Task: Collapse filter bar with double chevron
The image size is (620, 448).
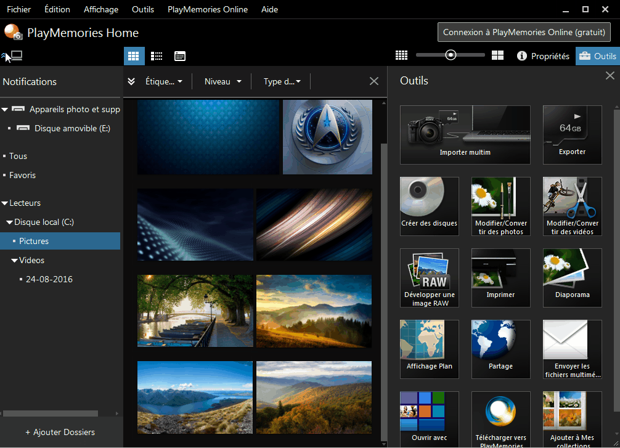Action: (x=131, y=81)
